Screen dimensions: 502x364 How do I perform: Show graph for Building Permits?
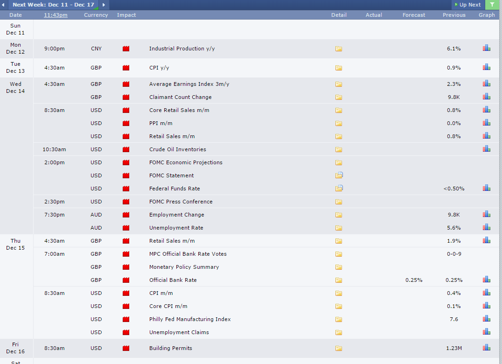coord(487,347)
